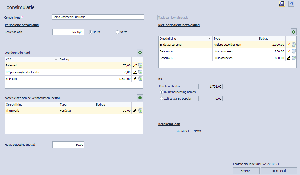Select the Netto radio button
Image resolution: width=300 pixels, height=175 pixels.
tap(117, 32)
